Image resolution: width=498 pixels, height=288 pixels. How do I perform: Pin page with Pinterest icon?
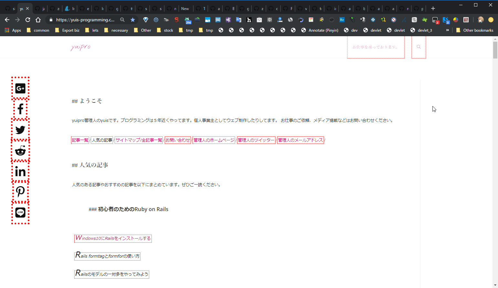coord(20,192)
